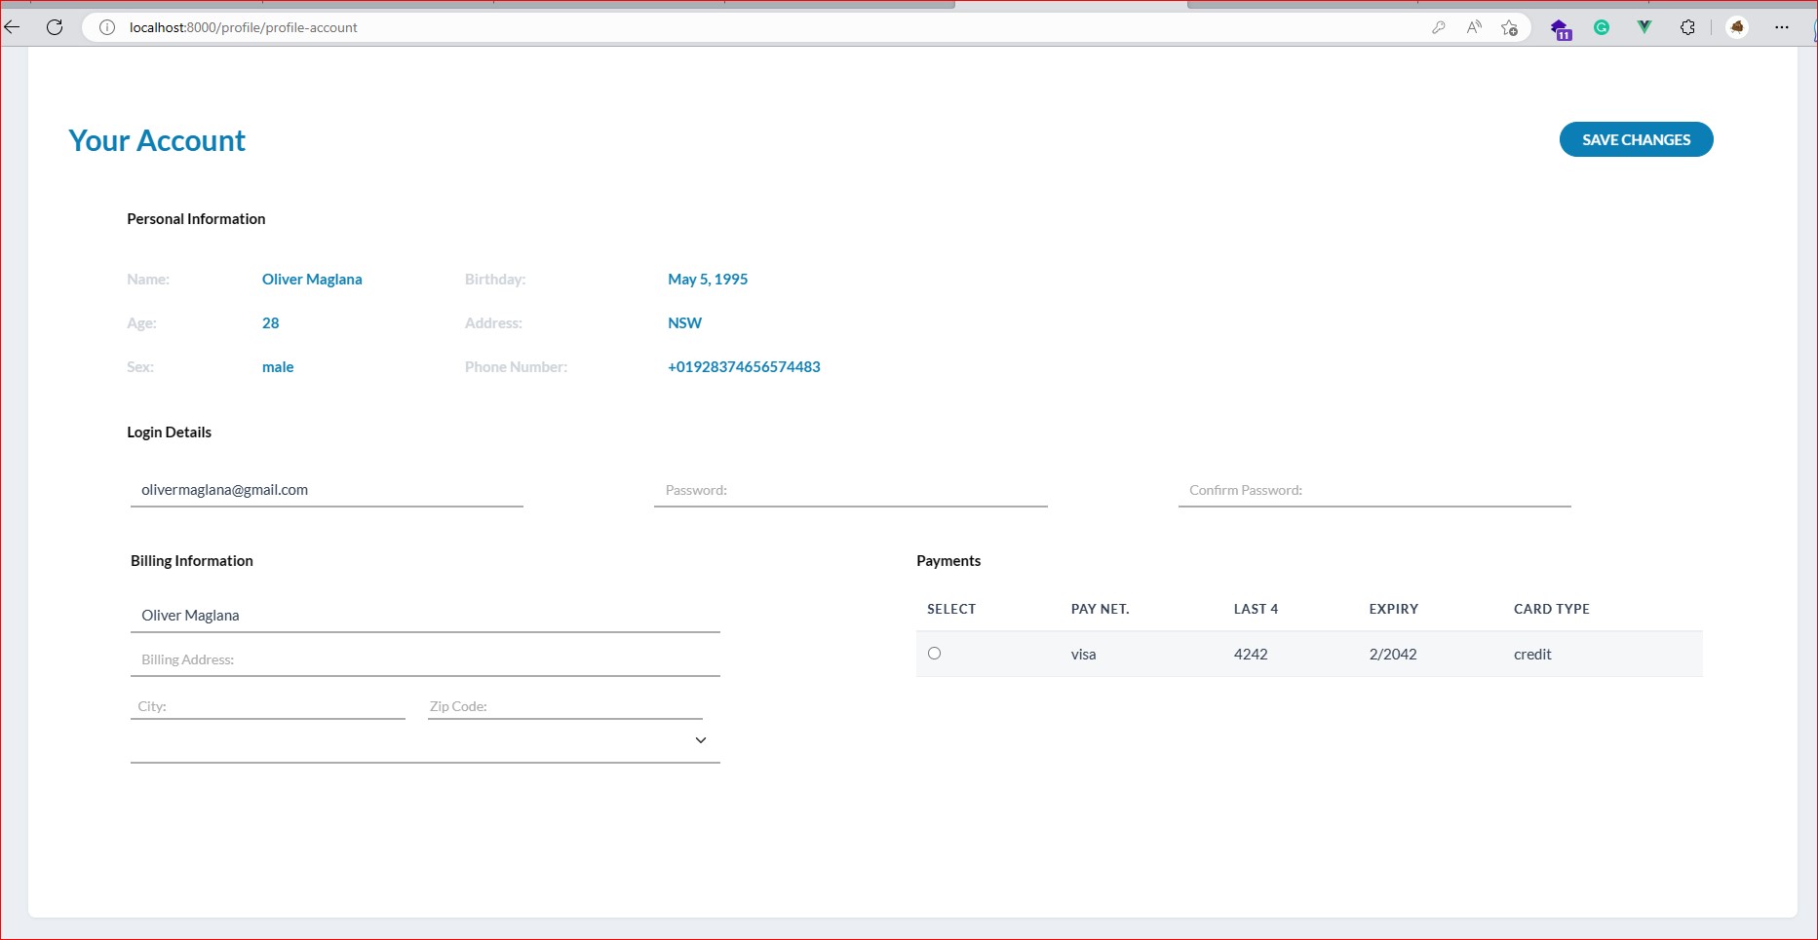1818x940 pixels.
Task: Click billing name field Oliver Maglana
Action: click(425, 616)
